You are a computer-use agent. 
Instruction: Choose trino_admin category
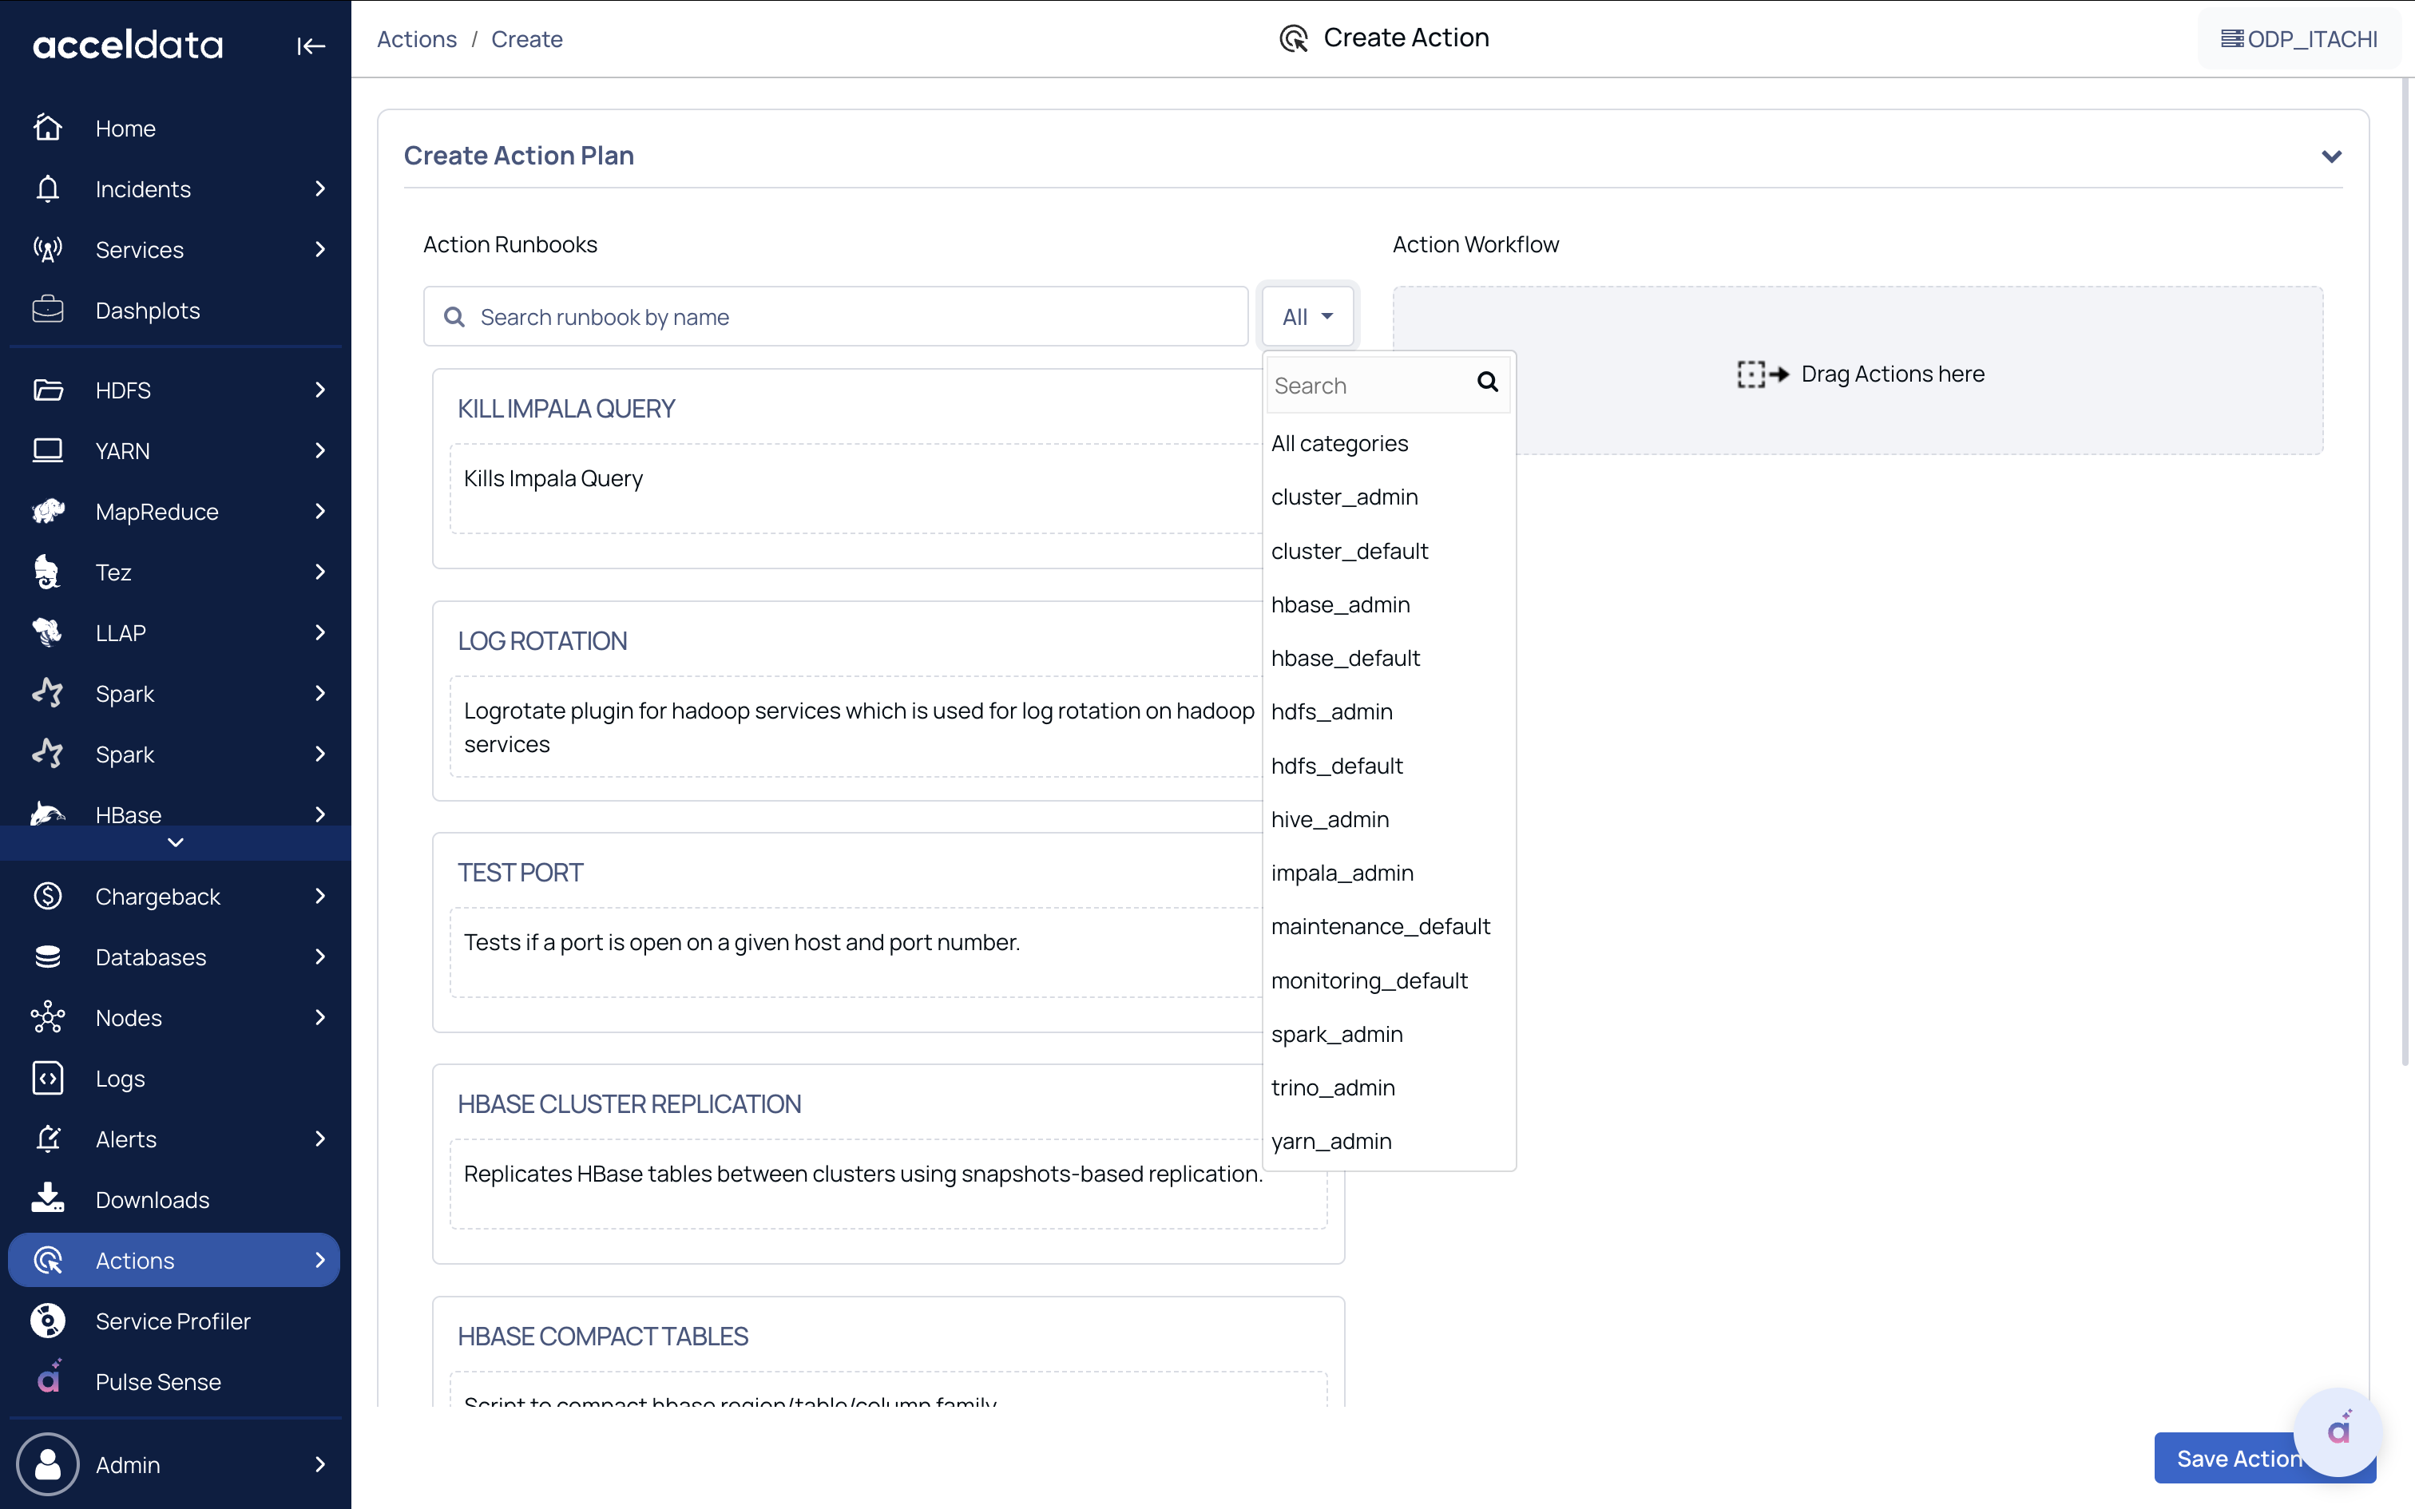[x=1389, y=1087]
